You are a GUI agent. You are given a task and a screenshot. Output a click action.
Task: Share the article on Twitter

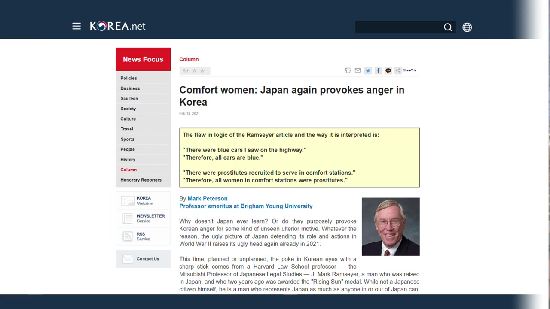point(368,70)
